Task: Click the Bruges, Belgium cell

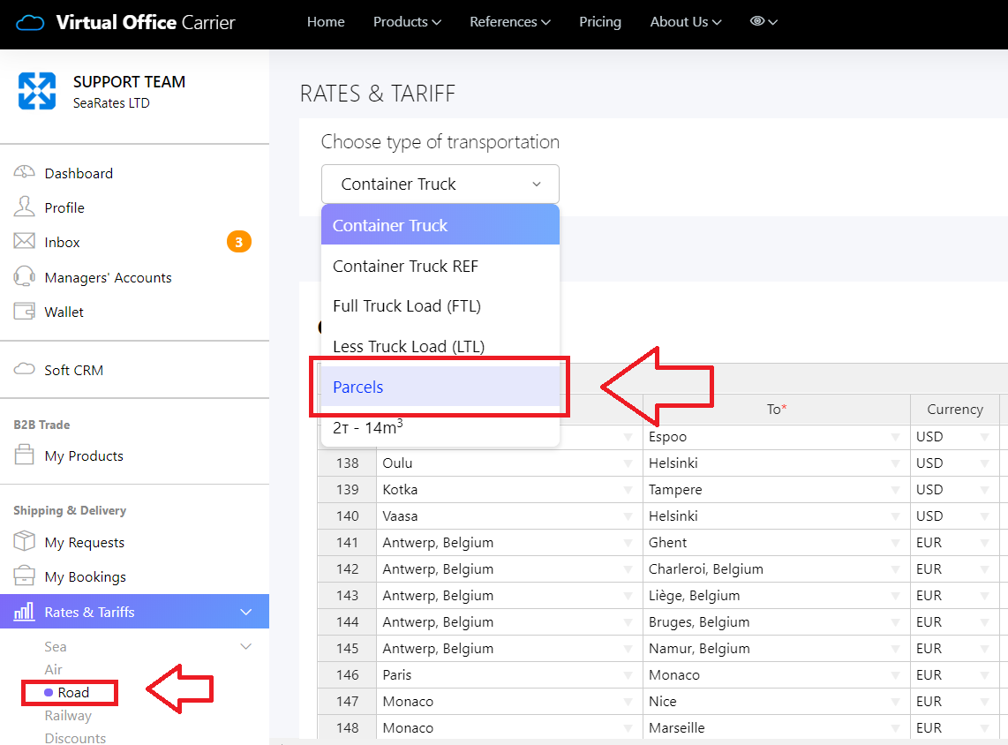Action: (x=777, y=622)
